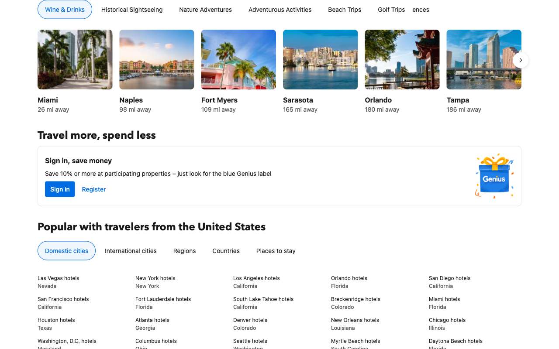Open San Diego hotels link
The width and height of the screenshot is (559, 349).
[449, 278]
